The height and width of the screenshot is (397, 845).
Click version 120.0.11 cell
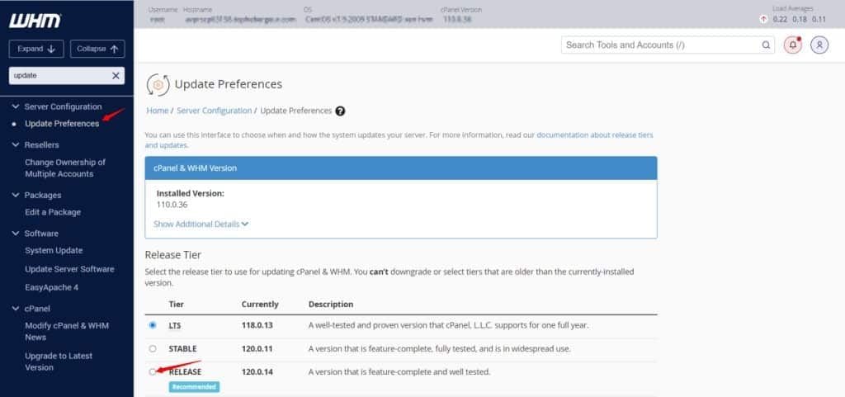coord(257,348)
